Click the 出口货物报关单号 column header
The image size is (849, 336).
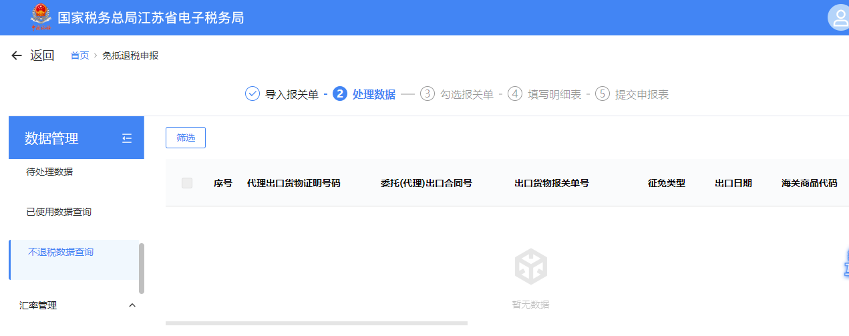click(551, 183)
